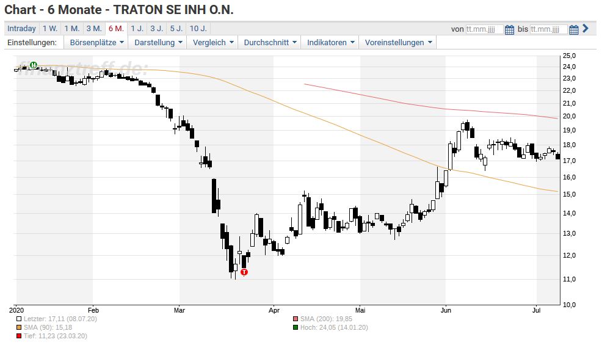
Task: Click the 'Mai' x-axis label
Action: pos(360,310)
